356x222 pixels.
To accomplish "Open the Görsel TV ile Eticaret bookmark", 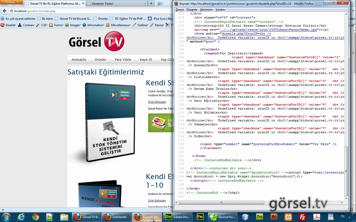I will click(x=73, y=19).
